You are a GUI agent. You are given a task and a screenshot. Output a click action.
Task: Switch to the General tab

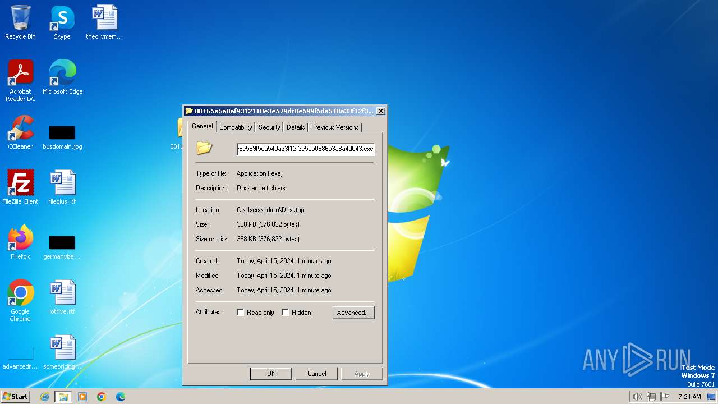point(202,126)
